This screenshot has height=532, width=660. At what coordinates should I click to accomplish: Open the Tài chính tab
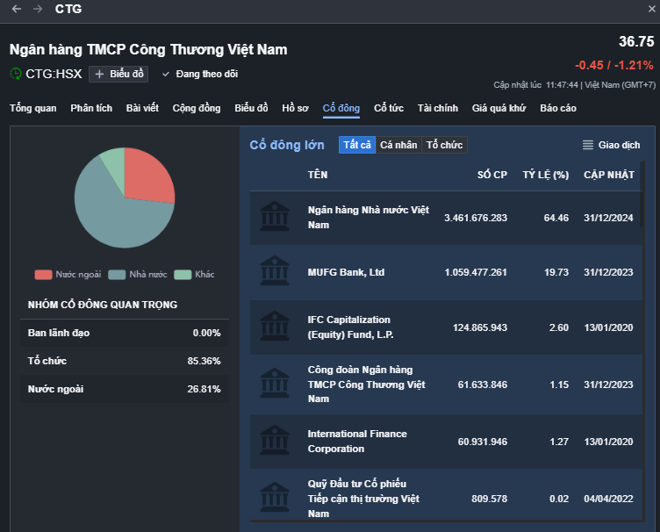pos(437,108)
